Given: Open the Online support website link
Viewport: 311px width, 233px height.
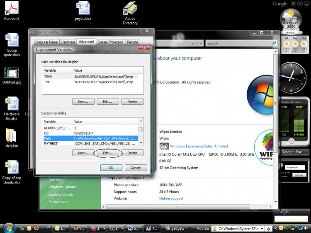Looking at the screenshot, I should [x=171, y=198].
